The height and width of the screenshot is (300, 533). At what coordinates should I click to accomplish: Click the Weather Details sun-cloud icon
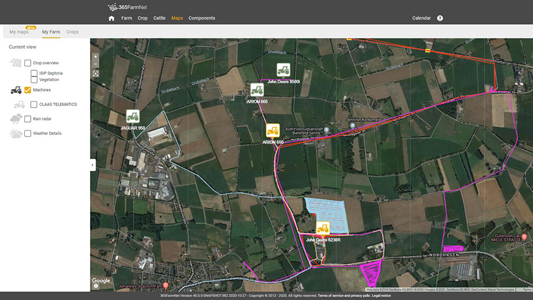tap(16, 134)
